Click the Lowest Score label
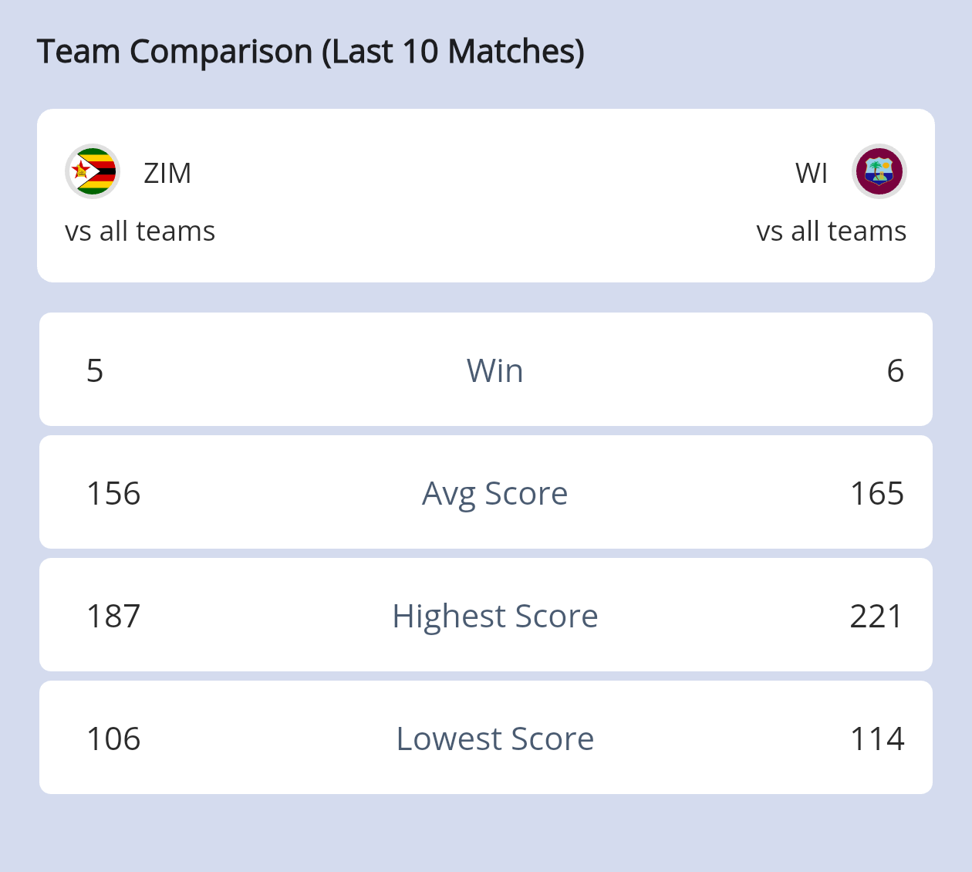The image size is (972, 872). pyautogui.click(x=494, y=738)
